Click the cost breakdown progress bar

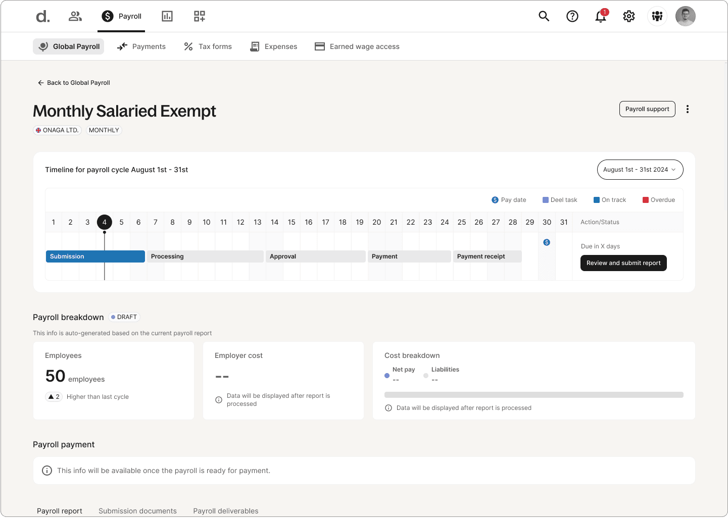pyautogui.click(x=533, y=395)
